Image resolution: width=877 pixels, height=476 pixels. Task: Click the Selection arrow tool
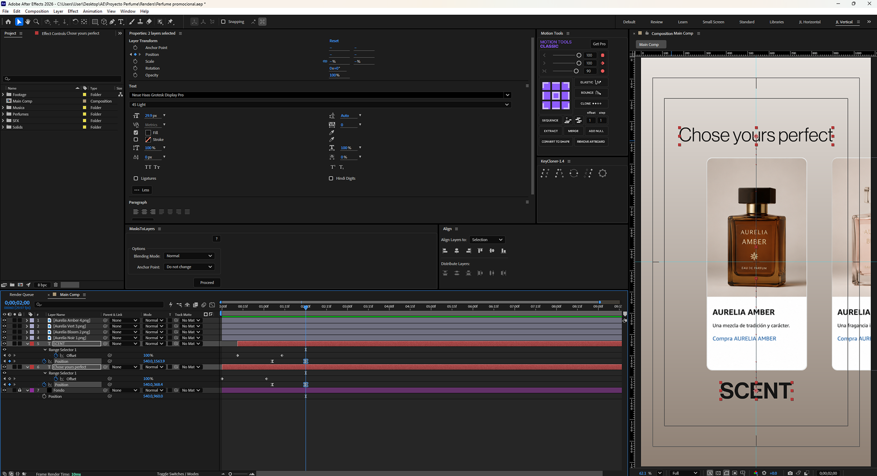19,22
